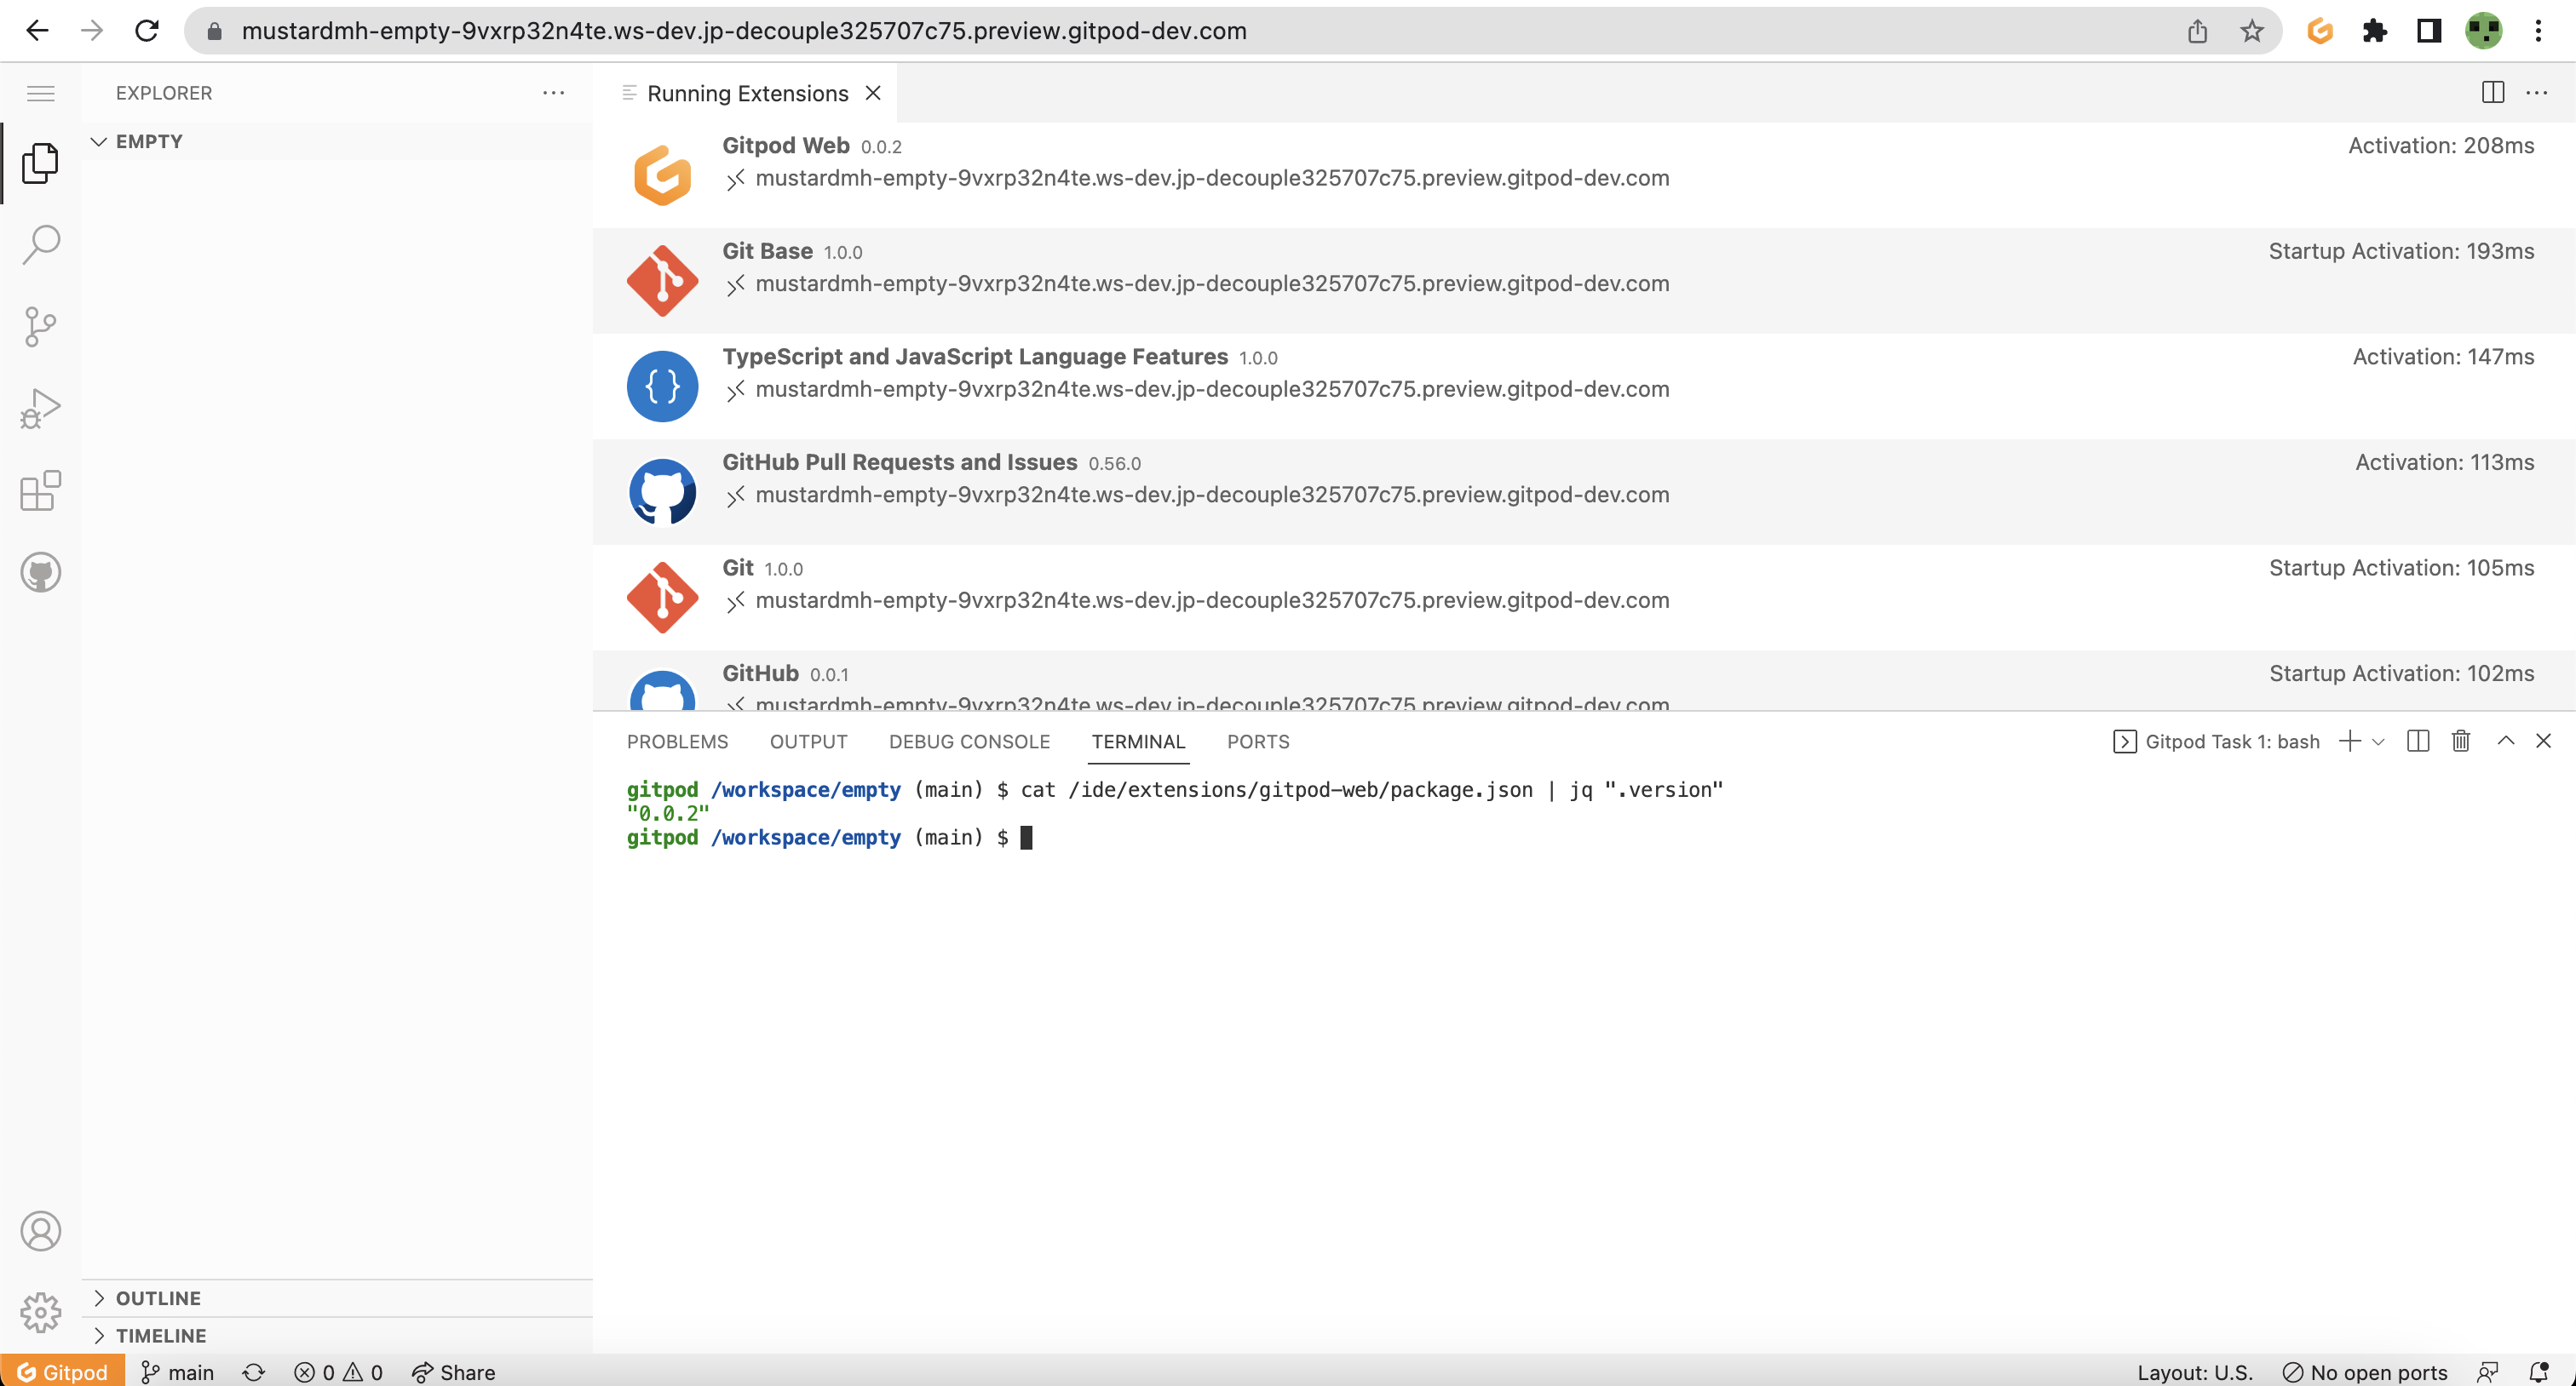Expand the TIMELINE section
The width and height of the screenshot is (2576, 1386).
click(160, 1336)
